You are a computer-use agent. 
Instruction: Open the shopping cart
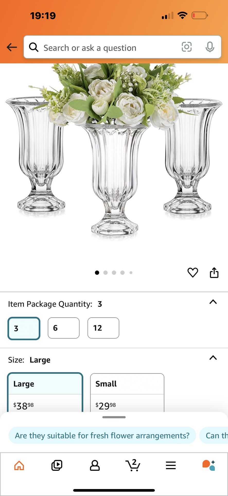click(x=133, y=466)
